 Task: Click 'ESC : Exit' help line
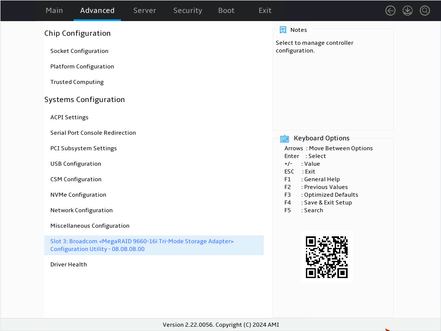tap(300, 171)
